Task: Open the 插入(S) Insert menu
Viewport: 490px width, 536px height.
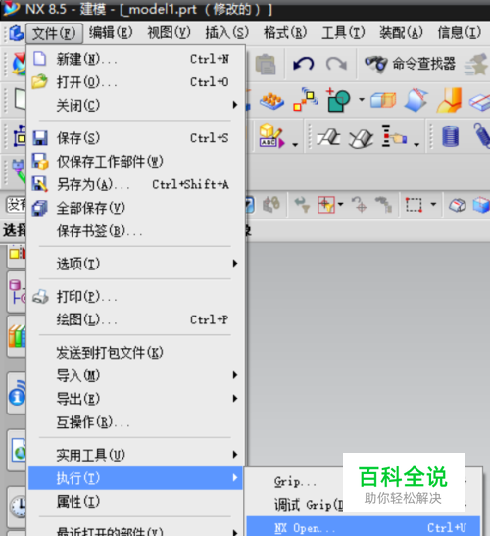Action: pyautogui.click(x=226, y=33)
